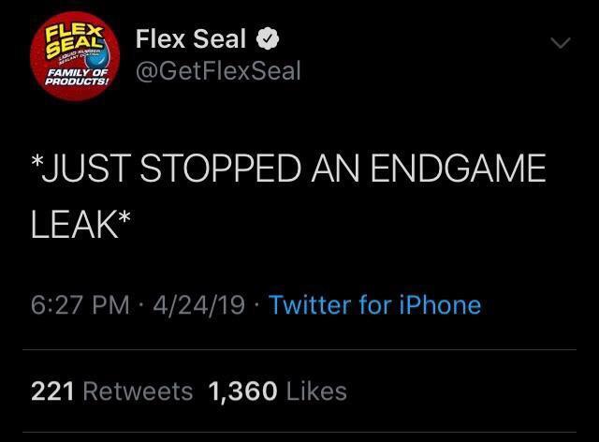Click the verified checkmark badge
Screen dimensions: 599x442
click(x=267, y=40)
